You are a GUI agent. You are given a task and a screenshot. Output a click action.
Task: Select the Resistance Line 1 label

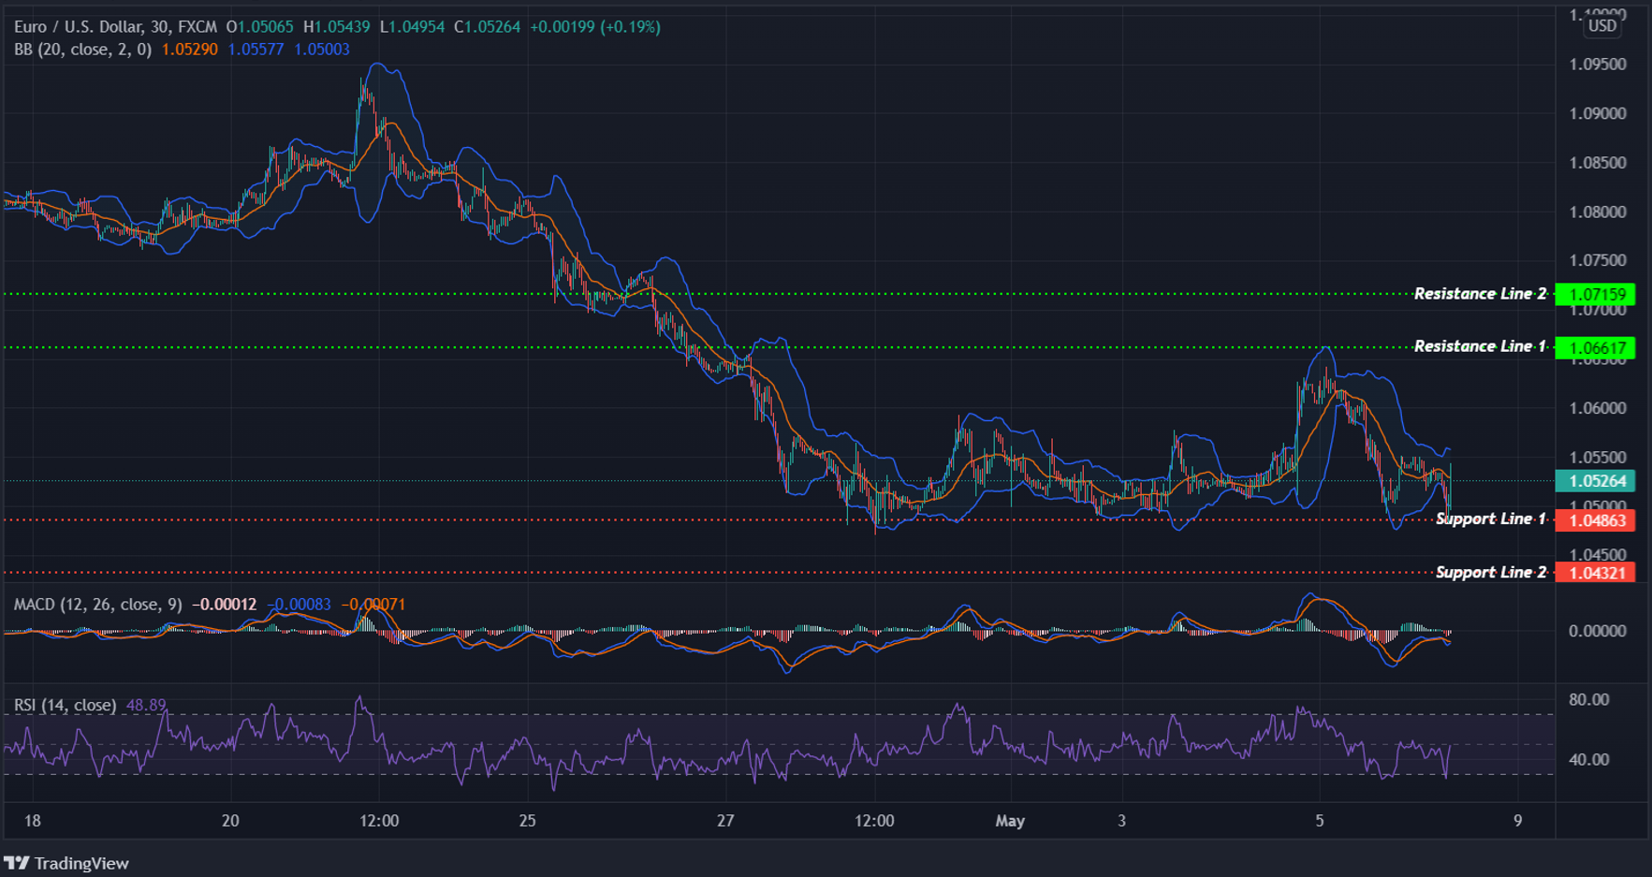point(1479,346)
